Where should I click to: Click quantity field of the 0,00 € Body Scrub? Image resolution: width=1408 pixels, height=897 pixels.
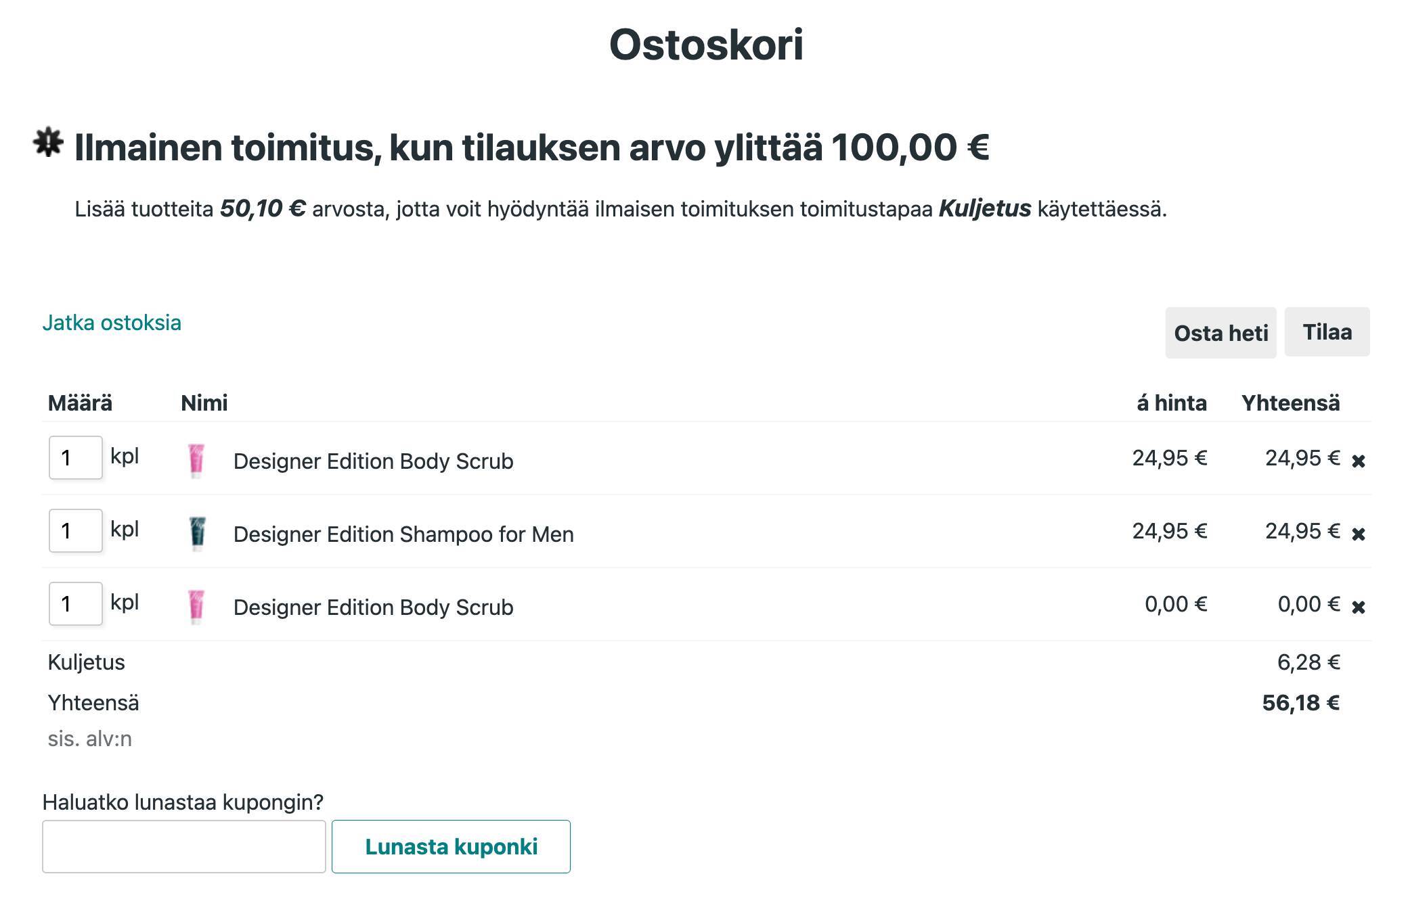tap(75, 604)
